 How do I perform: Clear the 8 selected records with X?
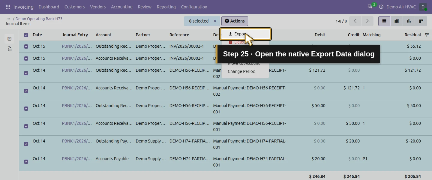coord(215,21)
